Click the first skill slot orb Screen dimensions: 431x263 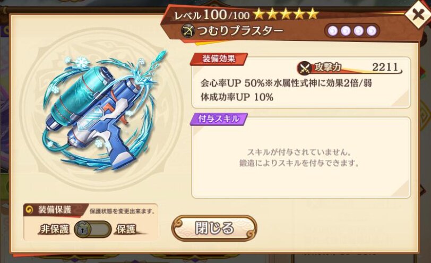(333, 31)
